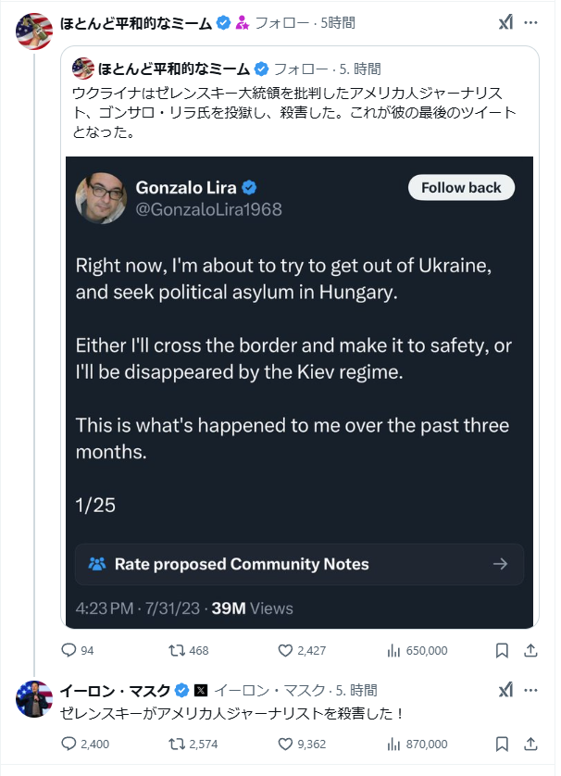Repost the first post with 468 reposts

point(177,651)
